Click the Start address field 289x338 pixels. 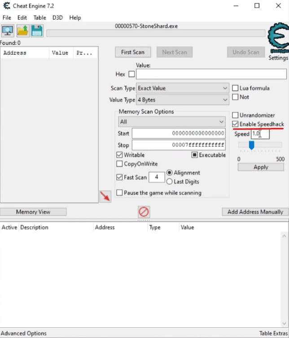tap(179, 133)
